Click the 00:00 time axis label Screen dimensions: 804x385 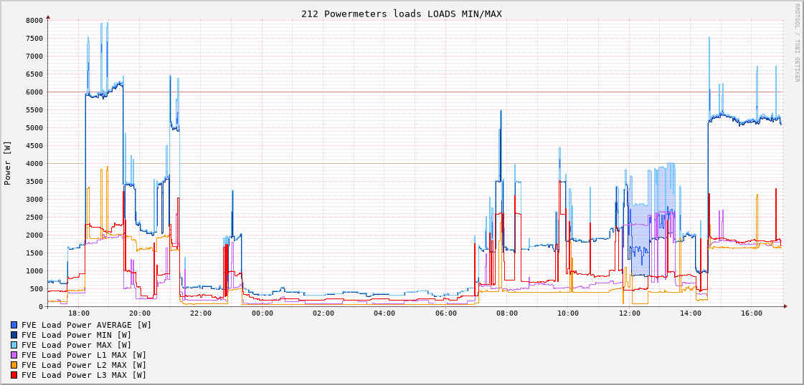tap(263, 313)
